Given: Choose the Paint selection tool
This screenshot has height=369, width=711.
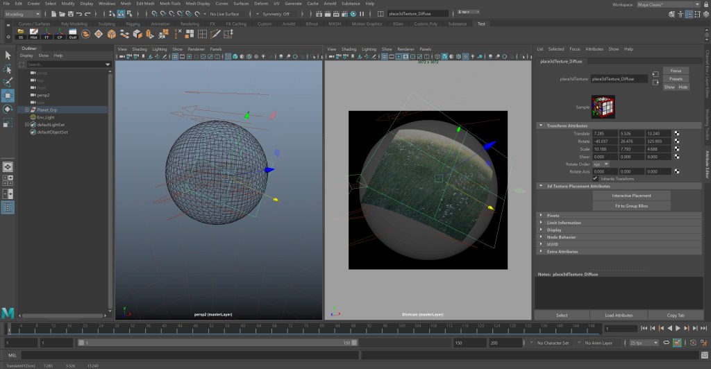Looking at the screenshot, I should coord(8,82).
